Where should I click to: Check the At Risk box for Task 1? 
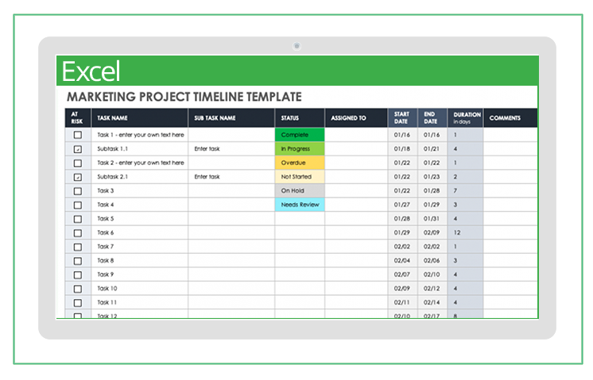(77, 135)
